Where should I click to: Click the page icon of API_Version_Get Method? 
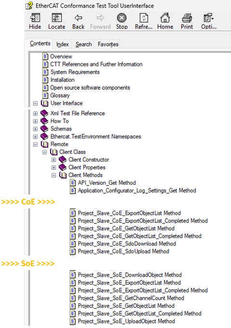coord(73,183)
